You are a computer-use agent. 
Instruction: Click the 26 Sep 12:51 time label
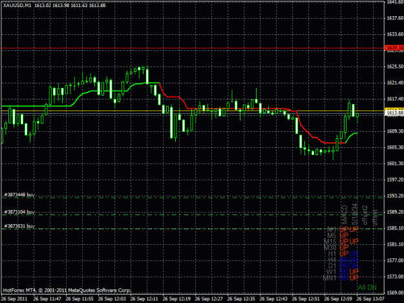pyautogui.click(x=306, y=299)
